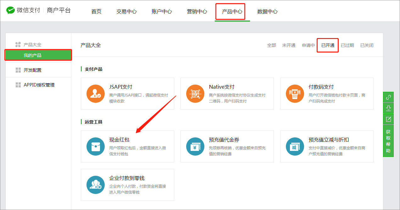The image size is (400, 210).
Task: Click description 商户调用JSAPI接口，调起微信支付模块收款
Action: tap(139, 98)
